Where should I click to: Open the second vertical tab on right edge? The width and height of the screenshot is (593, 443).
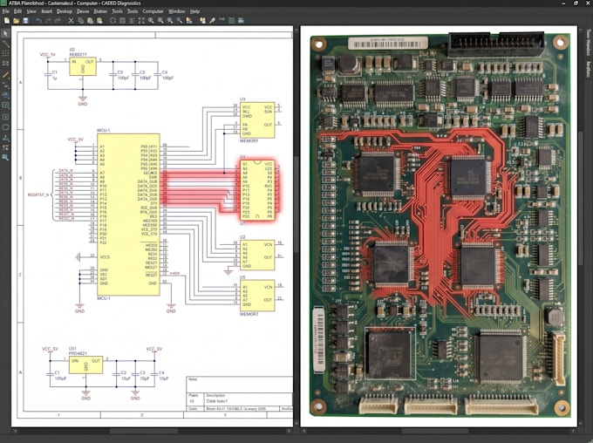point(589,69)
